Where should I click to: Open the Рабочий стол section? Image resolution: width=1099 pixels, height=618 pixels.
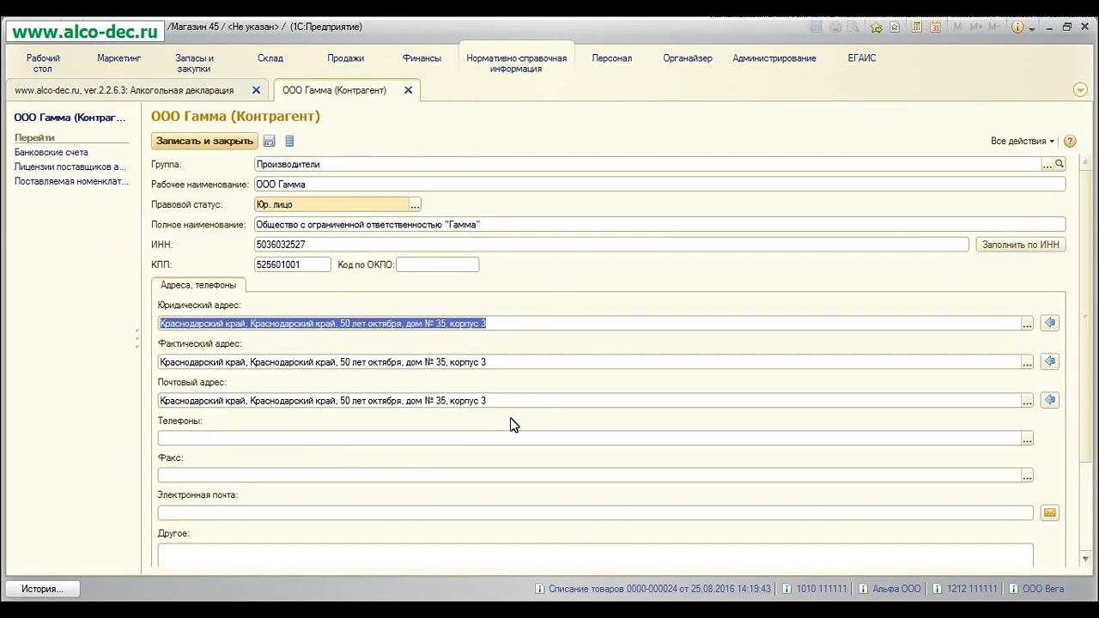click(43, 63)
